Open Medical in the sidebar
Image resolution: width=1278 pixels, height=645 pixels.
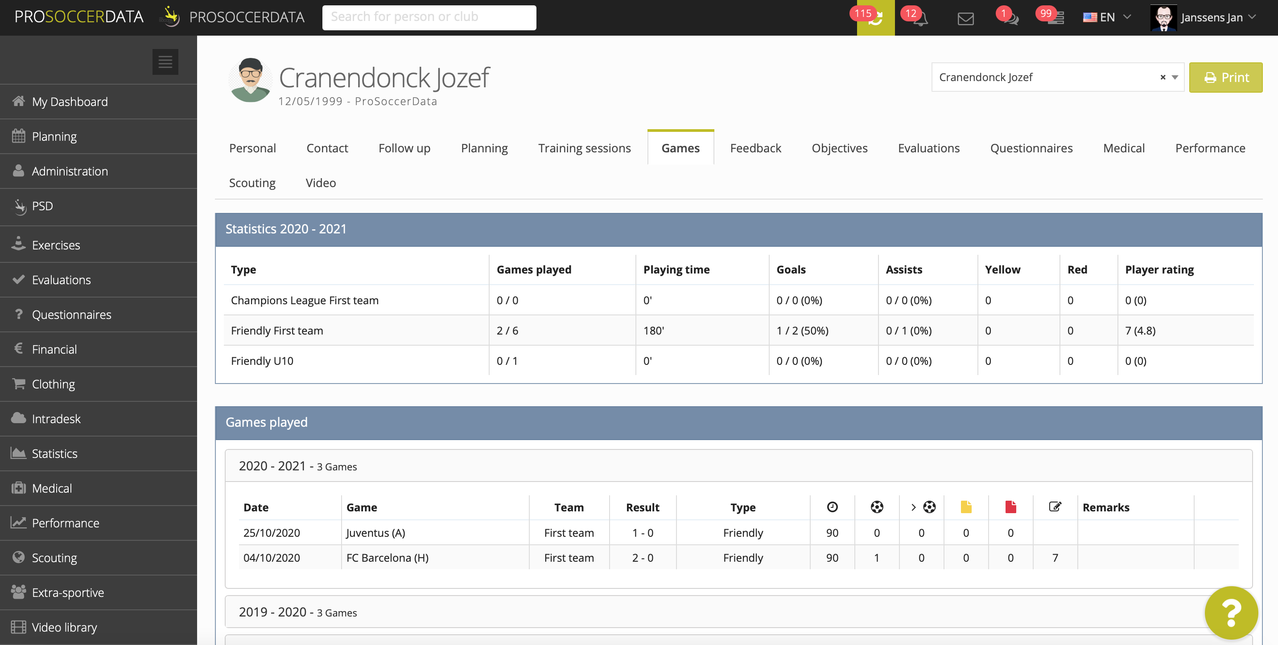click(98, 488)
